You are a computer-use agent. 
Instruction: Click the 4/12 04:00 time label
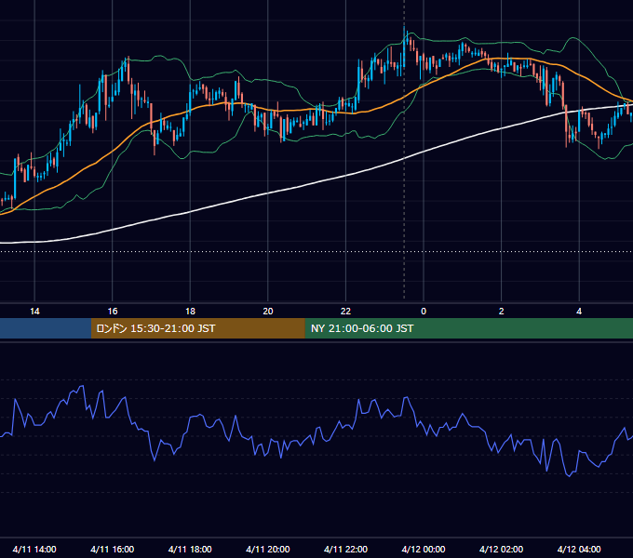(x=579, y=549)
